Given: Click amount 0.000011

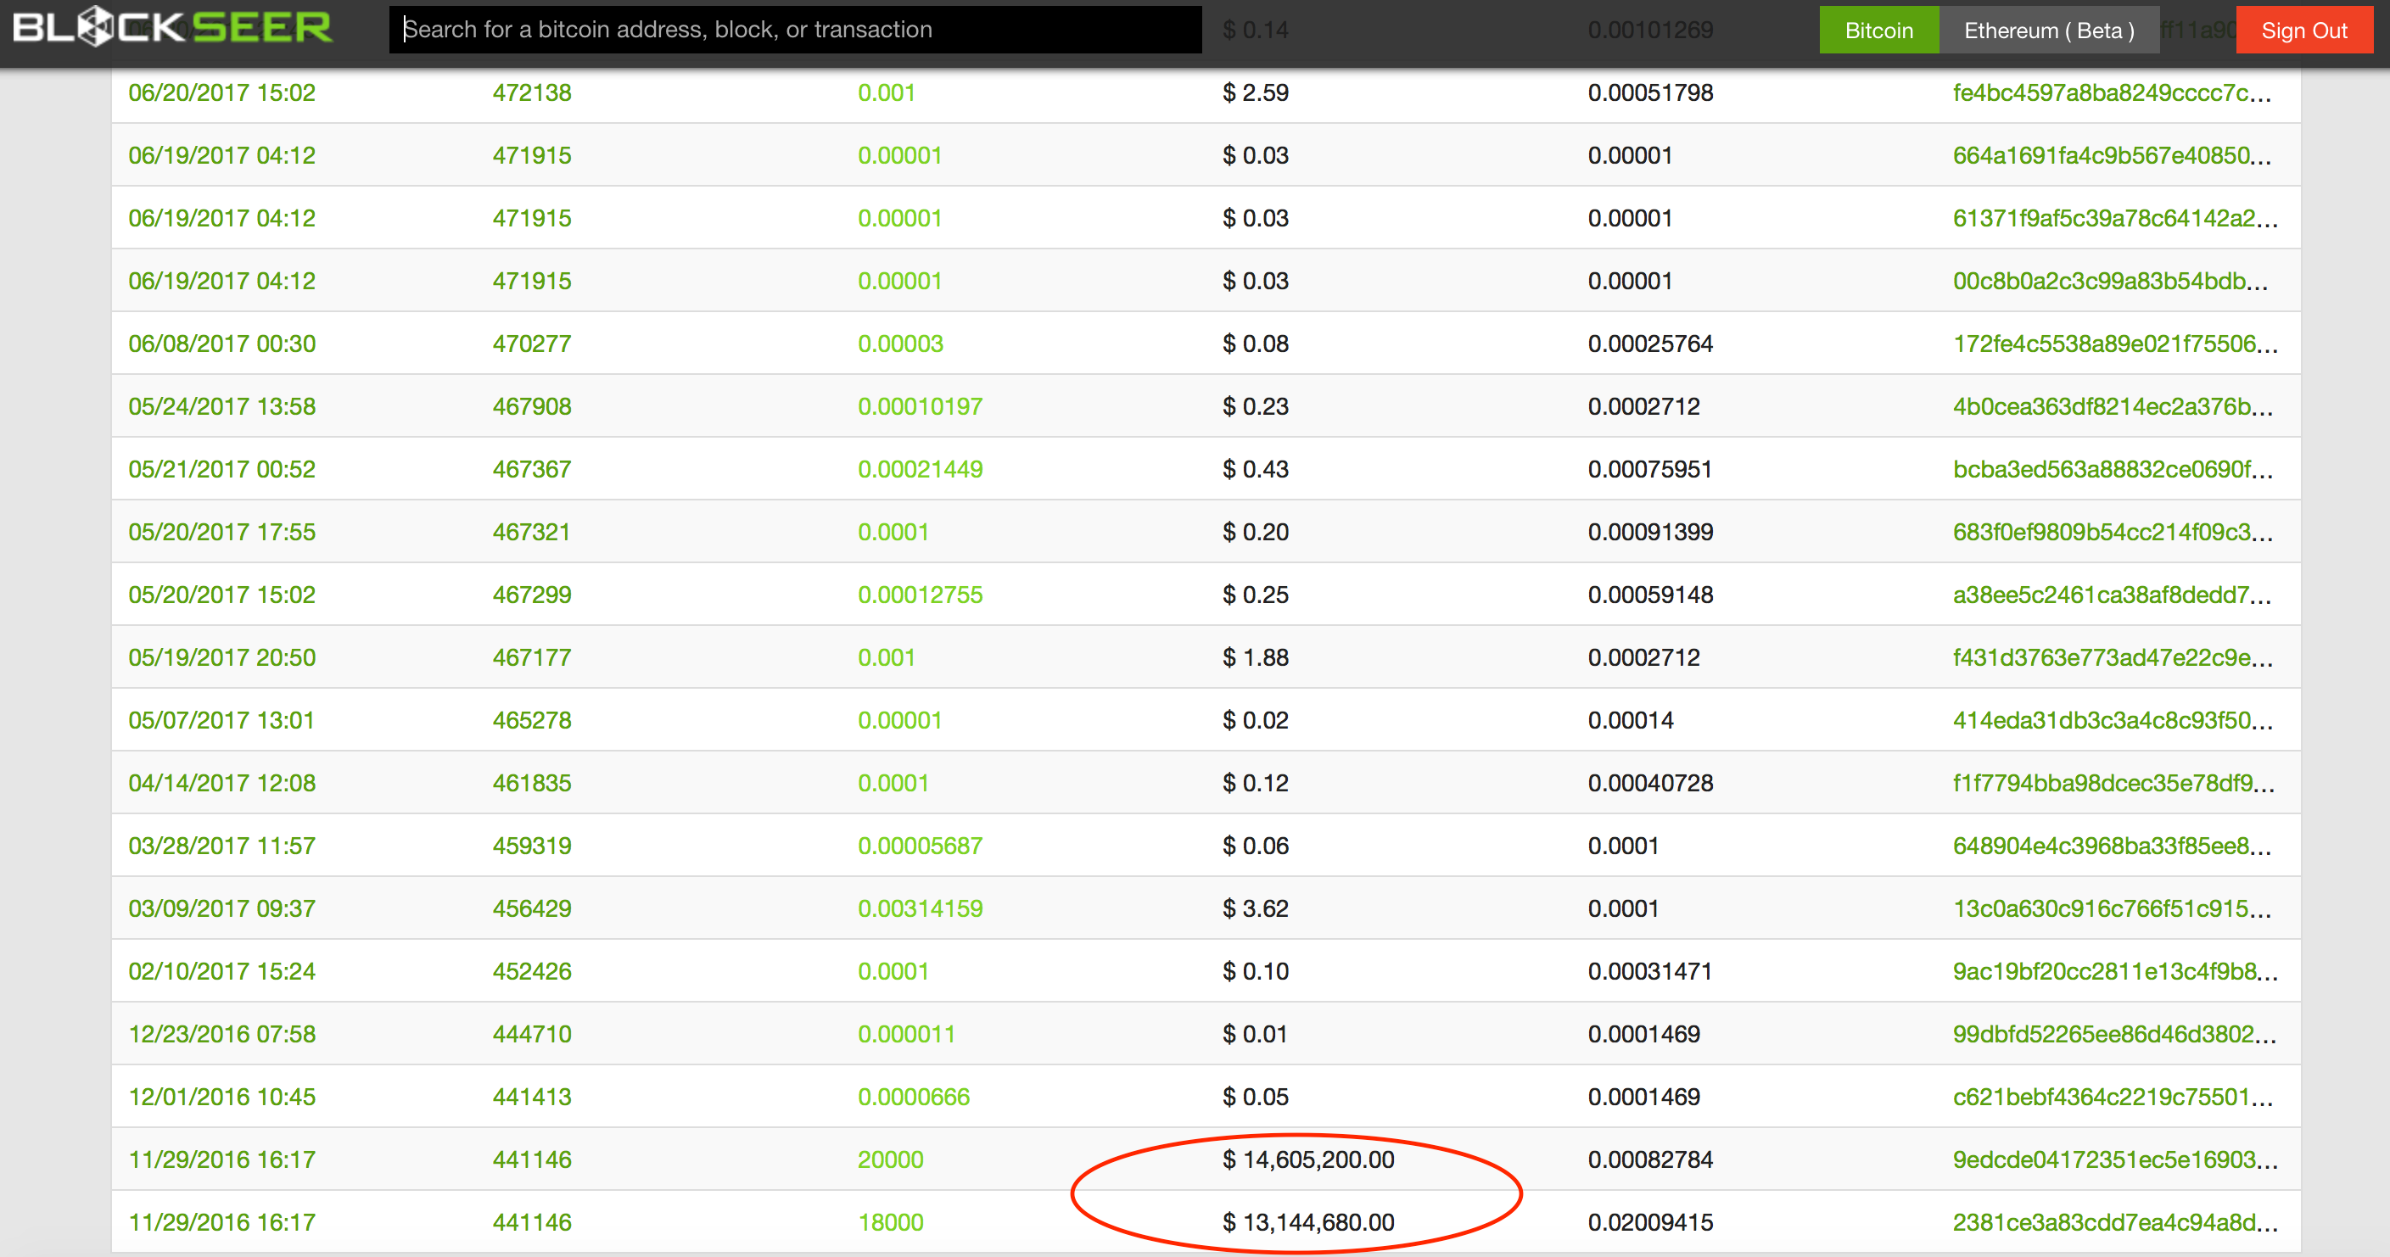Looking at the screenshot, I should click(906, 1035).
